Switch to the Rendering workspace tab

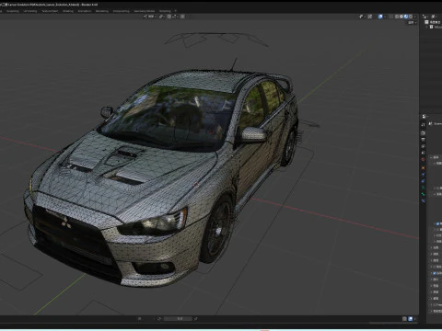pos(101,11)
